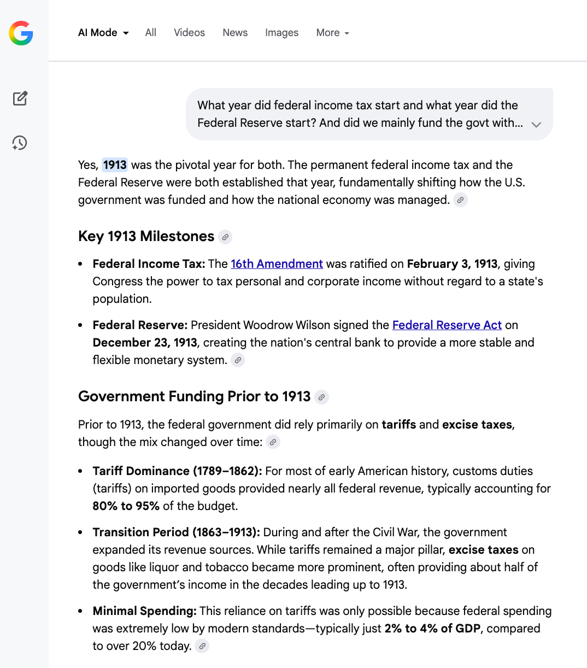Viewport: 587px width, 668px height.
Task: Click link icon beside Key 1913 Milestones heading
Action: (225, 237)
